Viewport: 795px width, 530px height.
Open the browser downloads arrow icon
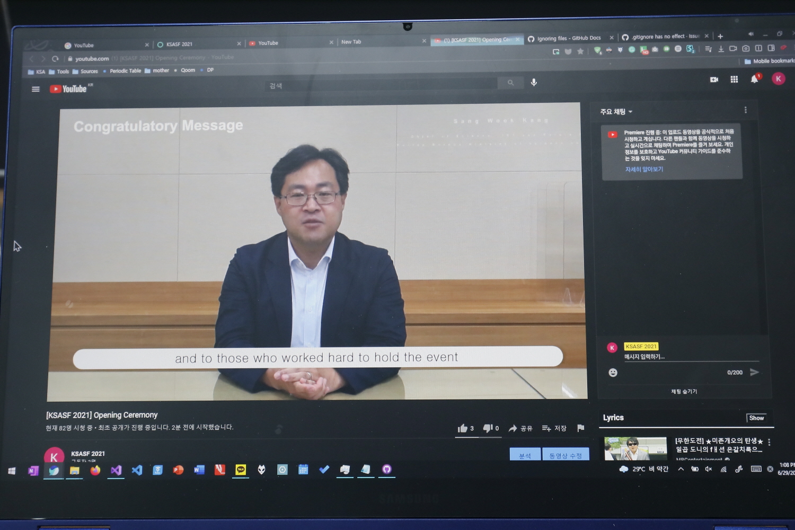721,49
